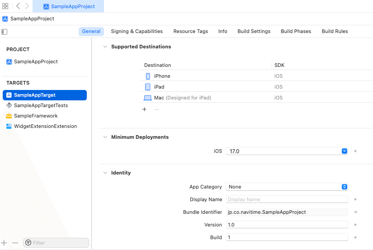373x250 pixels.
Task: Remove the selected target with minus
Action: 15,243
